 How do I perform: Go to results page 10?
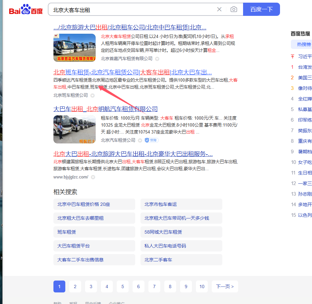point(202,286)
